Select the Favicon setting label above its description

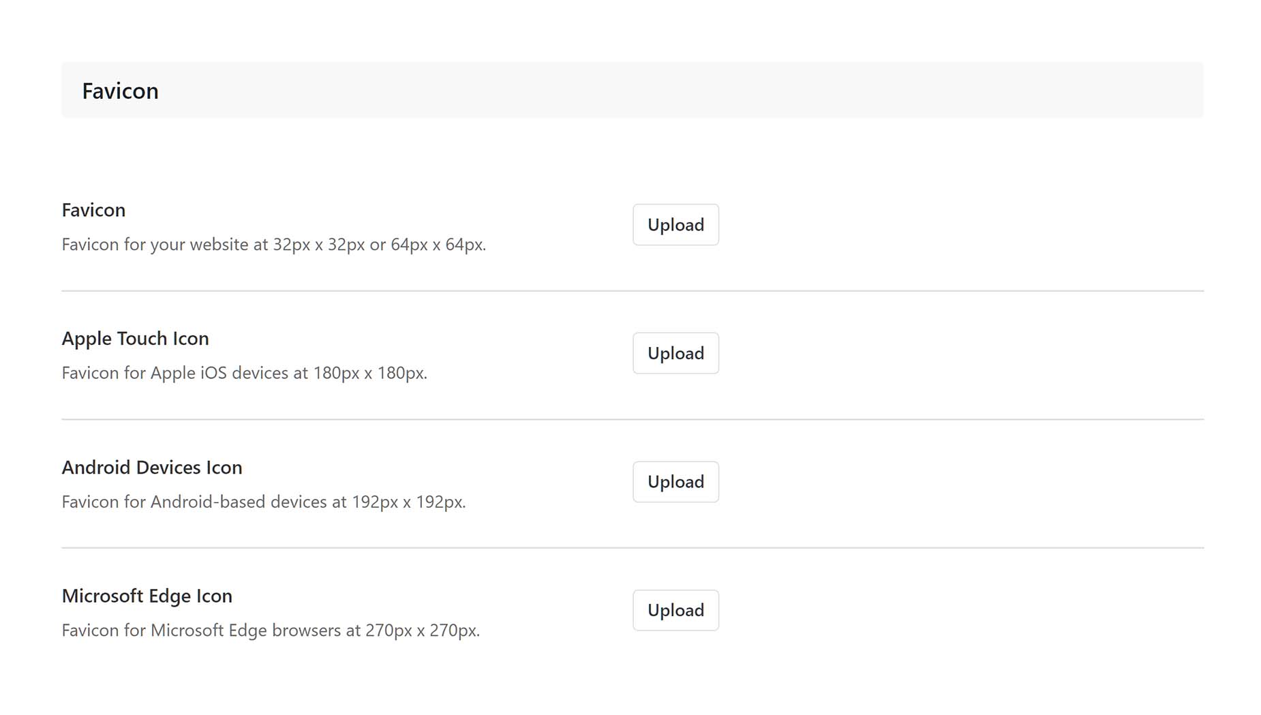[93, 210]
